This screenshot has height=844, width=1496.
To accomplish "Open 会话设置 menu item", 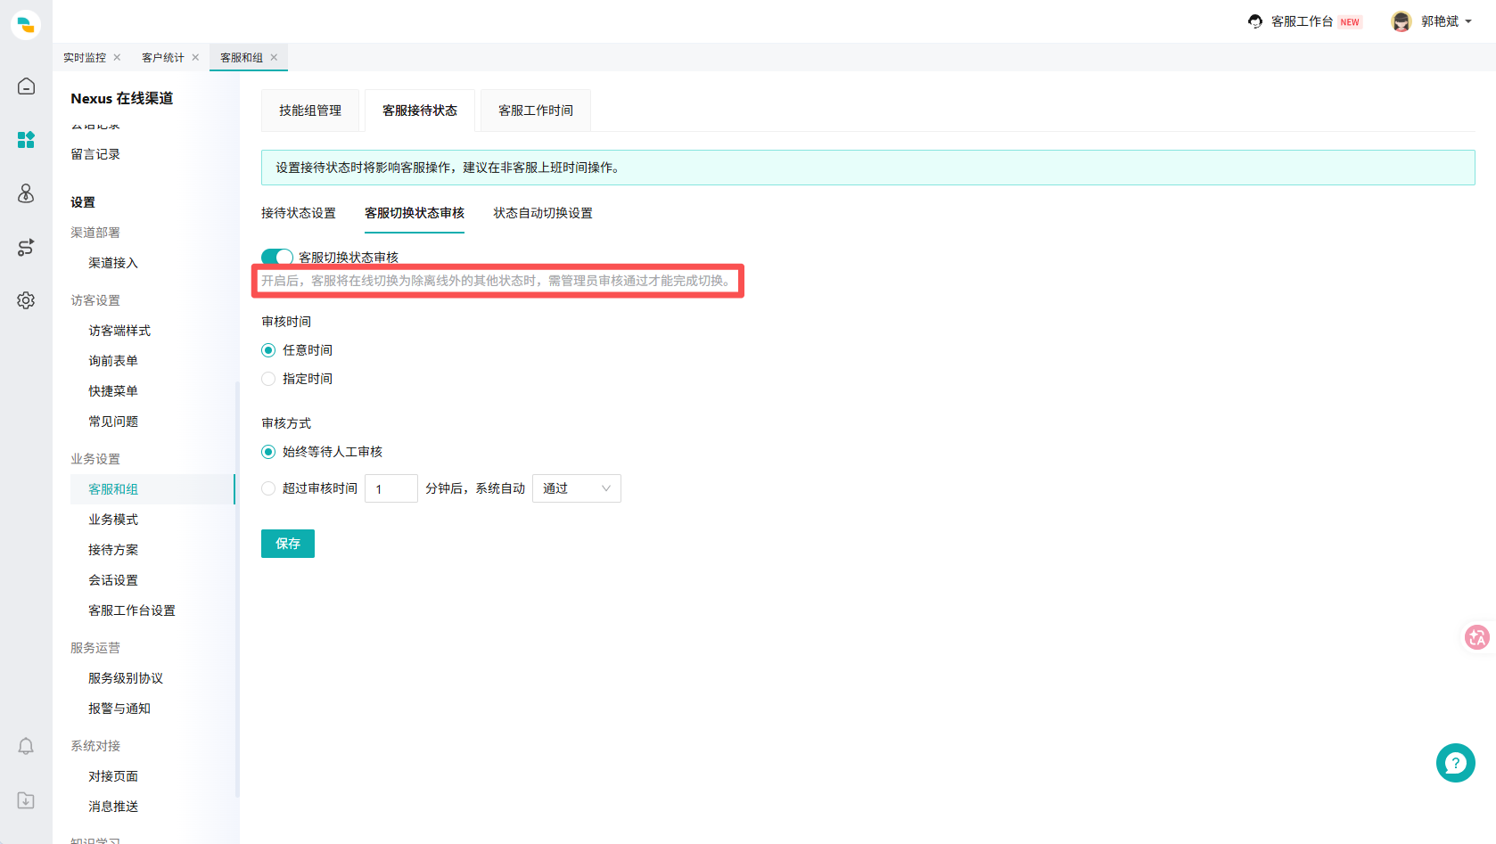I will 113,580.
